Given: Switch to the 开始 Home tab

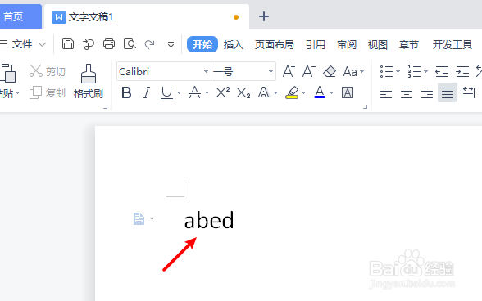Looking at the screenshot, I should tap(202, 44).
